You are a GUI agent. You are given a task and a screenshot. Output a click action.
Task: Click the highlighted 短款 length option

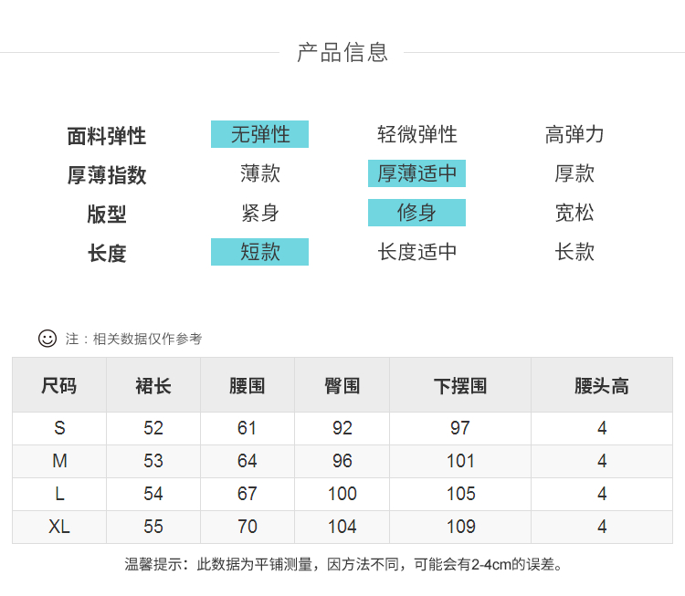pos(259,252)
